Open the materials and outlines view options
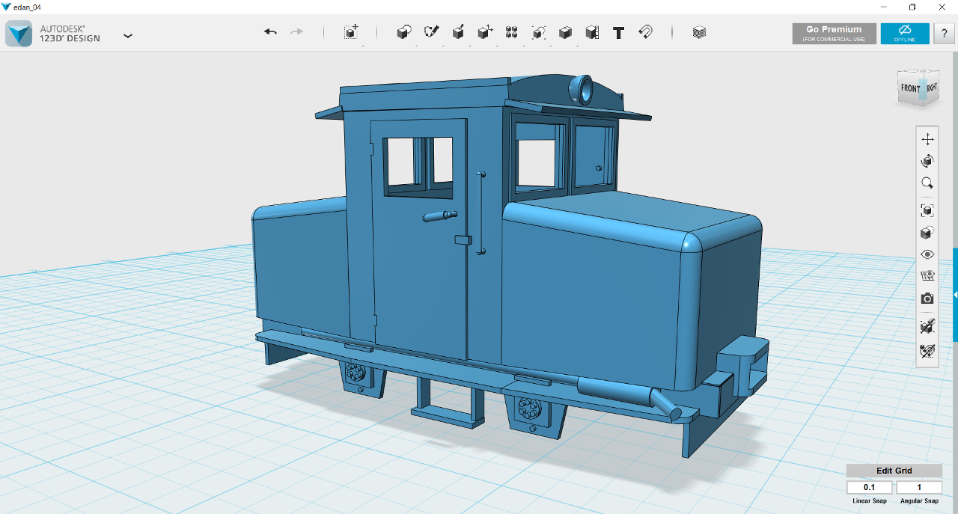This screenshot has width=958, height=514. pos(927,233)
